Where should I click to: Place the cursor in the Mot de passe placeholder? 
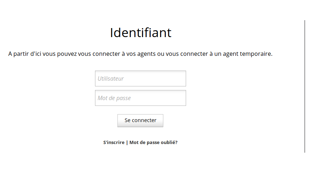tap(114, 98)
